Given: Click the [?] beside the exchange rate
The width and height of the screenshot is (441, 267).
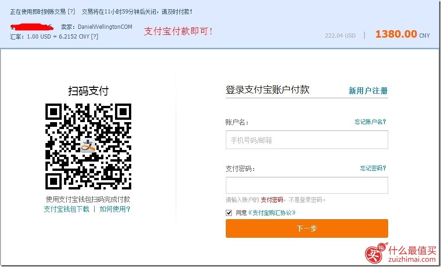Looking at the screenshot, I should coord(95,37).
